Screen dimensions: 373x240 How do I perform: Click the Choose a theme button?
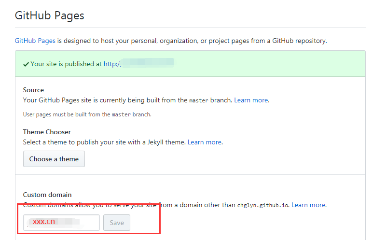coord(54,159)
